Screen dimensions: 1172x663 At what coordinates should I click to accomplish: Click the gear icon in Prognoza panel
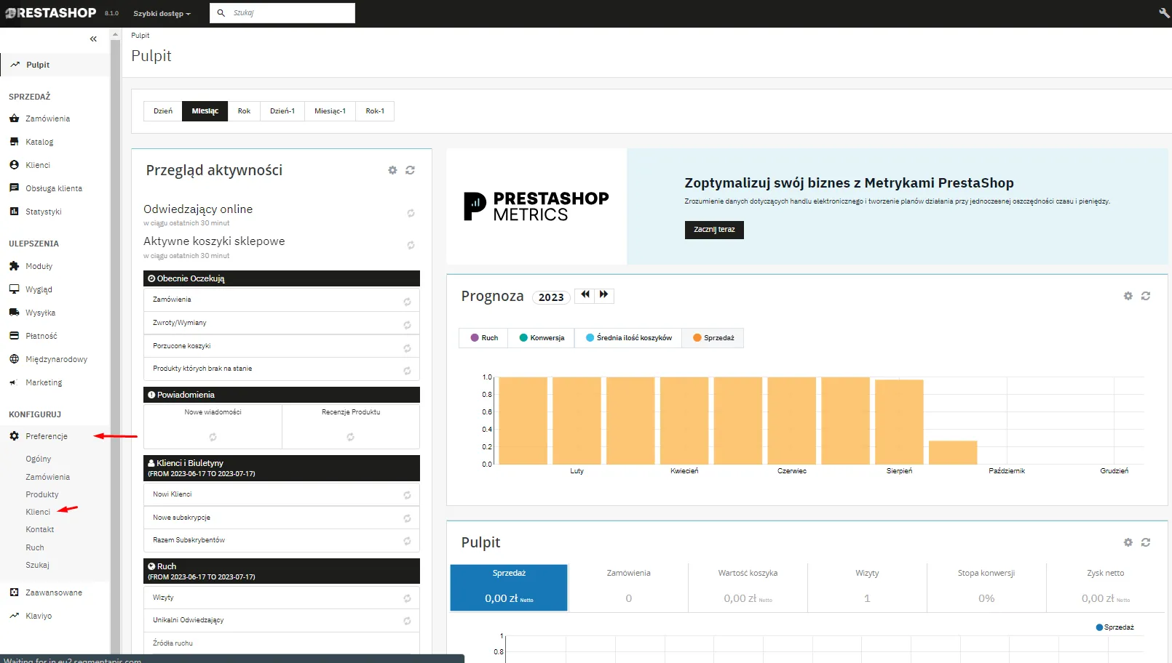tap(1128, 296)
